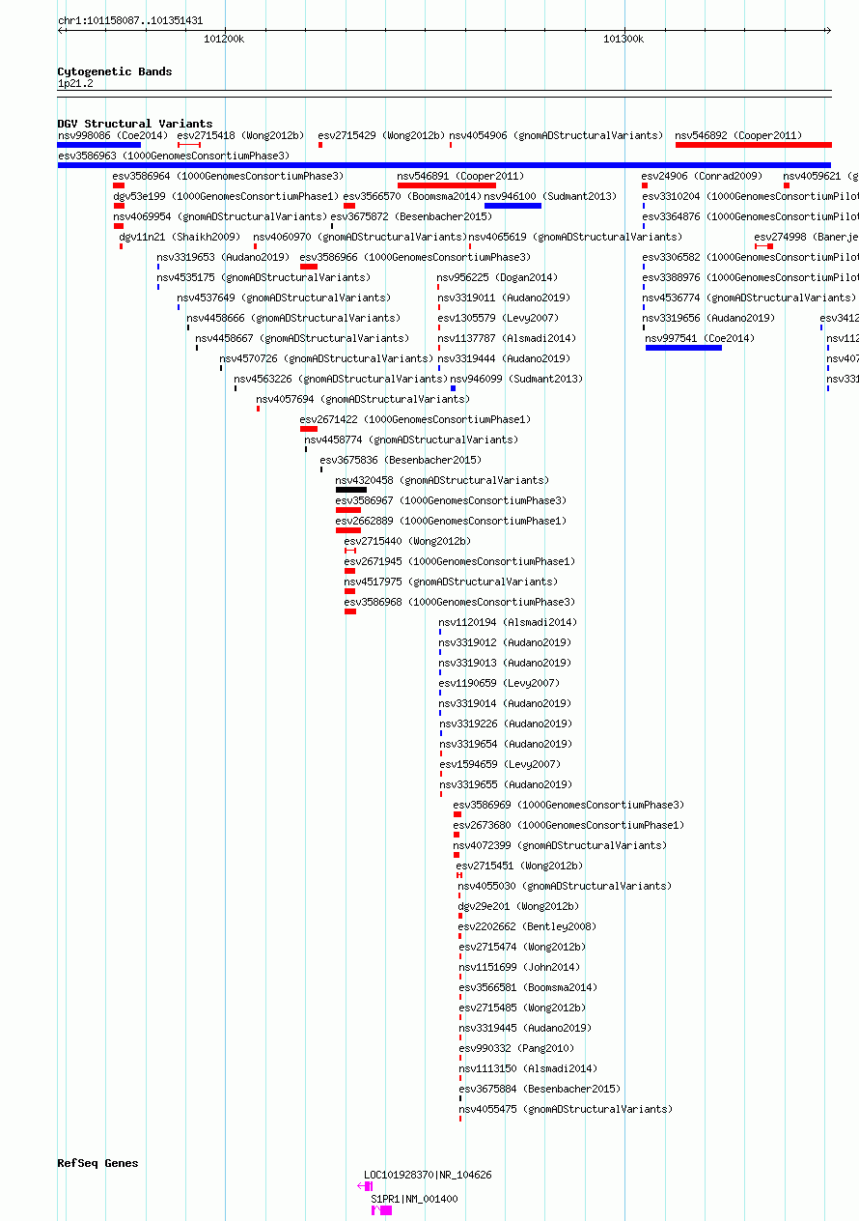Click esv3586969 (1000GenomesConsortiumPhase3) label
The width and height of the screenshot is (859, 1221).
point(568,806)
